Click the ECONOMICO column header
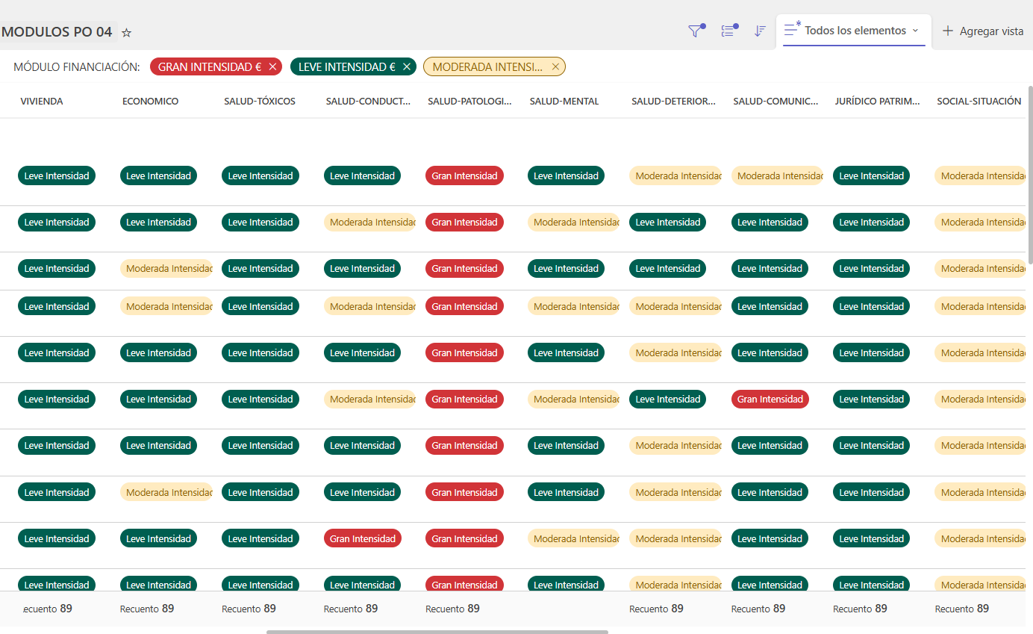This screenshot has width=1033, height=634. tap(150, 102)
